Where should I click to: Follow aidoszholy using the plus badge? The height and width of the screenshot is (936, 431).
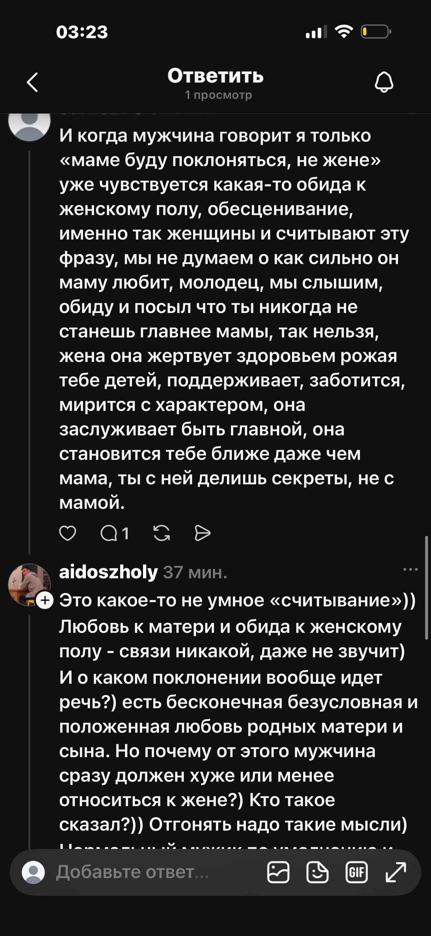[45, 600]
